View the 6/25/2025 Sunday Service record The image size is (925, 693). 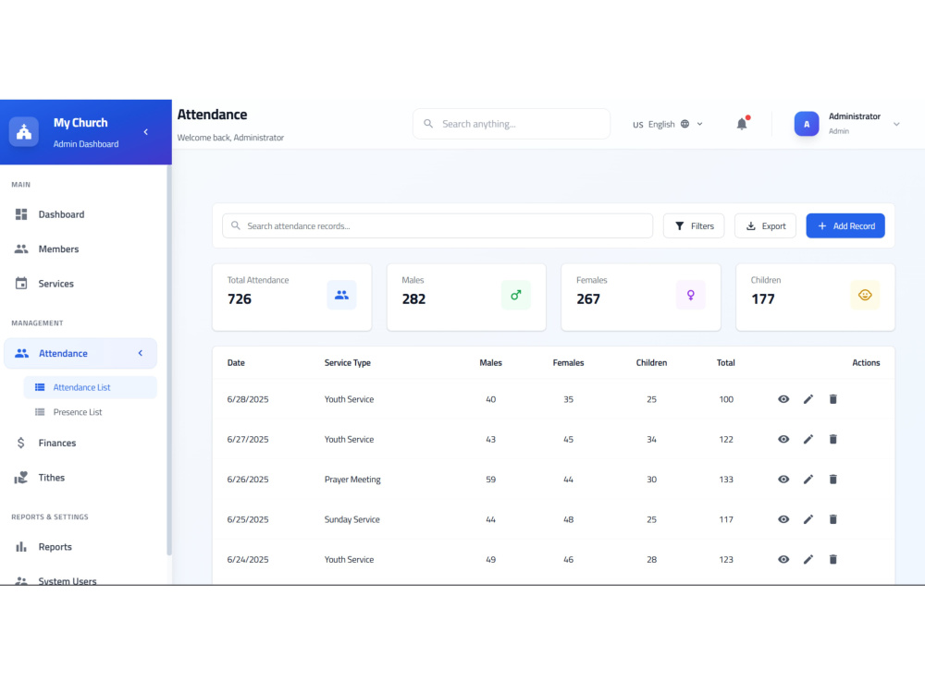click(x=783, y=519)
